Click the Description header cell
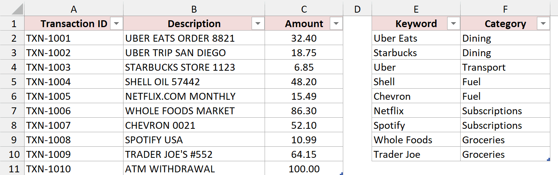 (194, 24)
